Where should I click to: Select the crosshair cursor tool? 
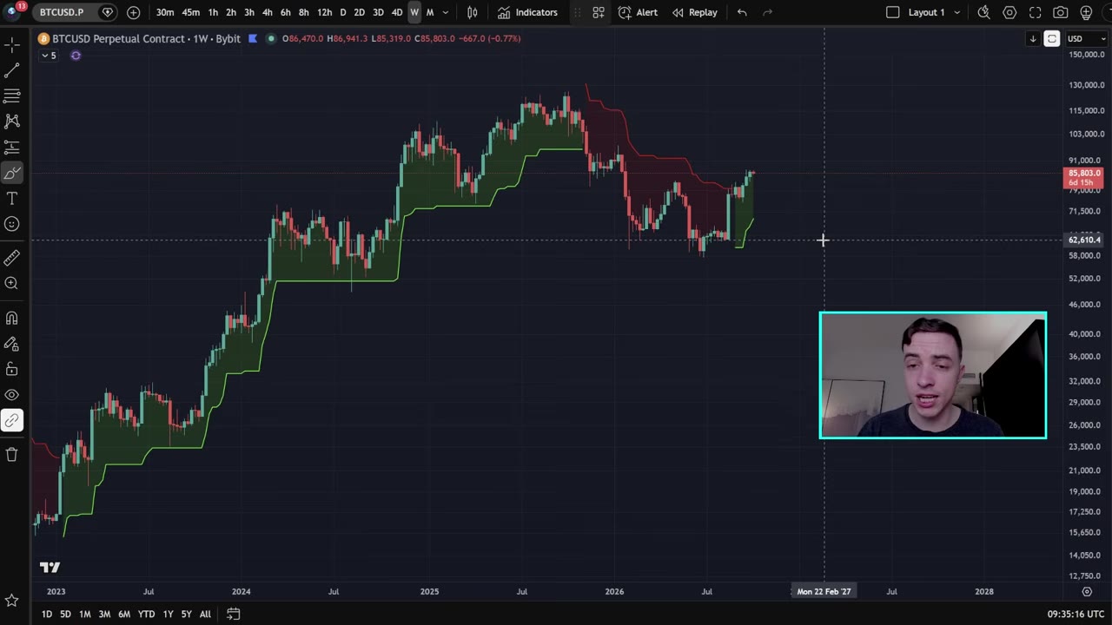tap(12, 43)
